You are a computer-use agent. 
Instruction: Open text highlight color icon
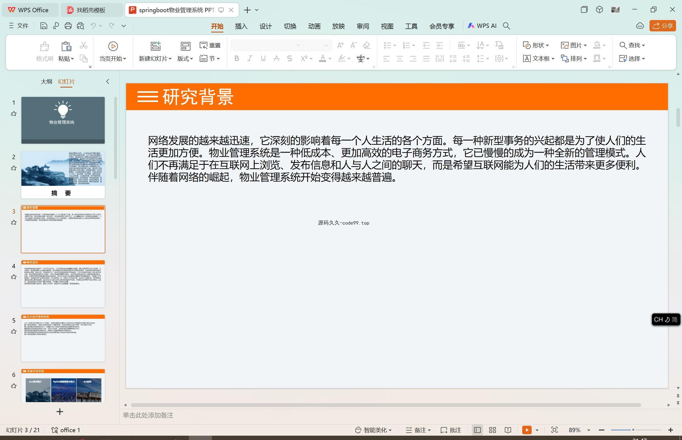342,58
